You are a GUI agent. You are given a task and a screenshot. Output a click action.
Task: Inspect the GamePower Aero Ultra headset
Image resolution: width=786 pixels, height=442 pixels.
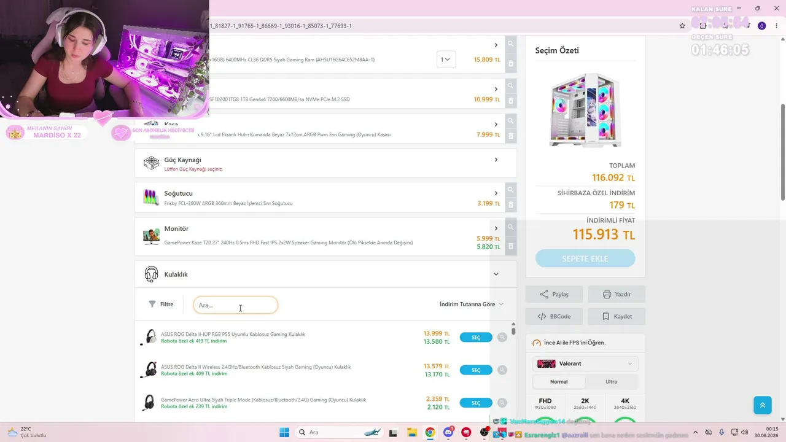click(502, 403)
